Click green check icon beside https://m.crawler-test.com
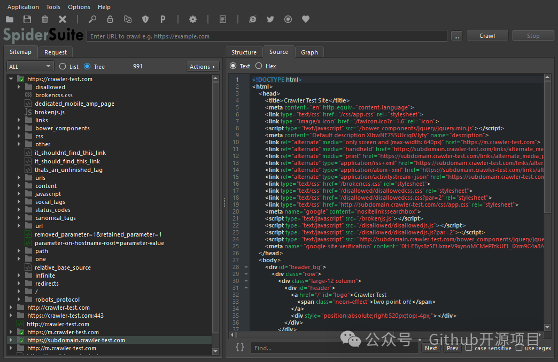The image size is (558, 362). (x=21, y=332)
